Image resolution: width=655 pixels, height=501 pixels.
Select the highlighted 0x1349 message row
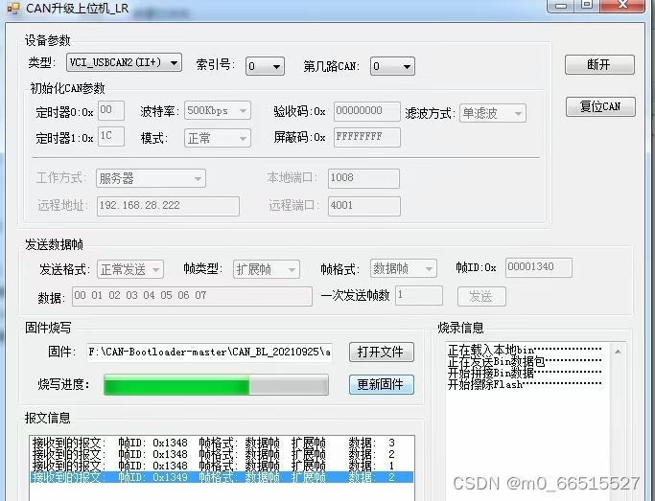point(222,477)
